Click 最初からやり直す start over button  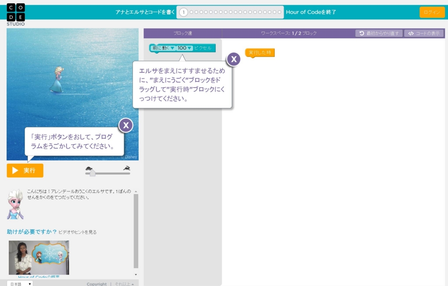379,33
